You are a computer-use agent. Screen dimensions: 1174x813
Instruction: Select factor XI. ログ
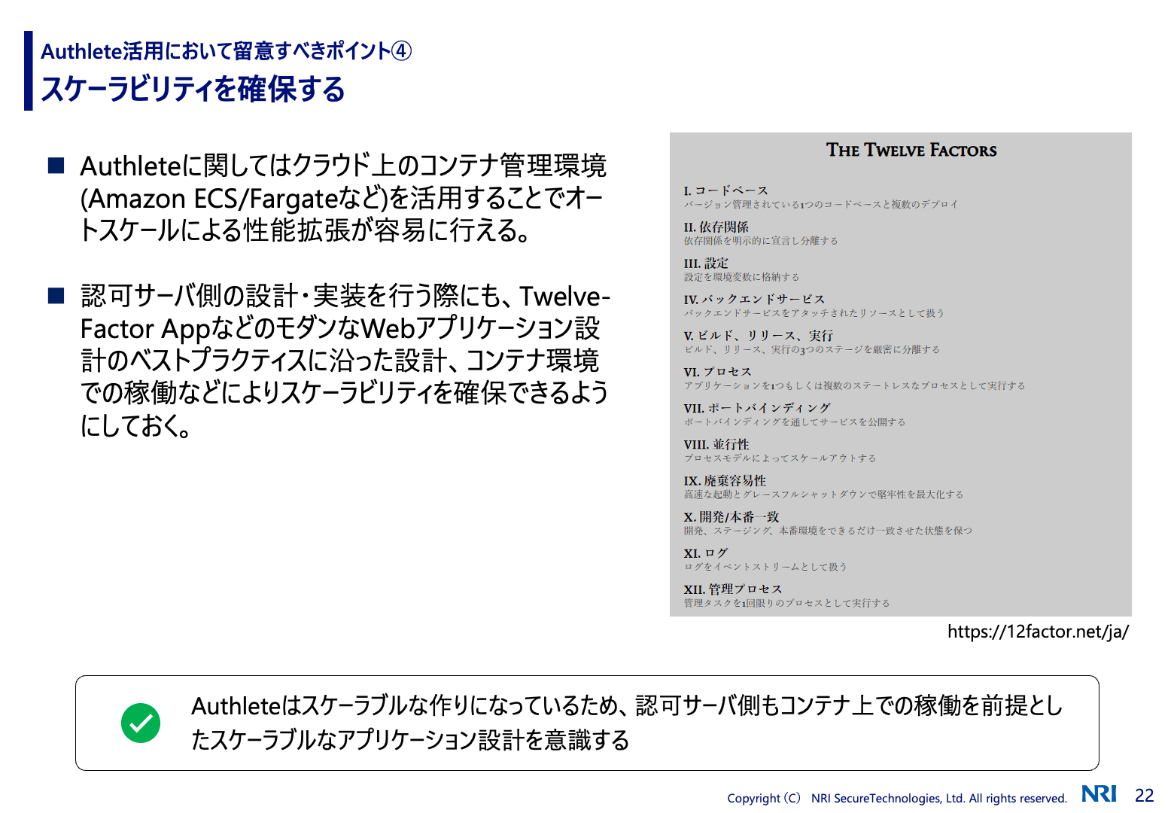[x=706, y=553]
